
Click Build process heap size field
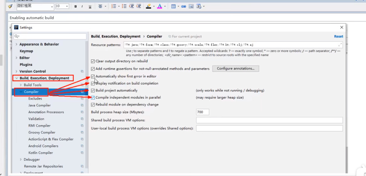(x=202, y=112)
